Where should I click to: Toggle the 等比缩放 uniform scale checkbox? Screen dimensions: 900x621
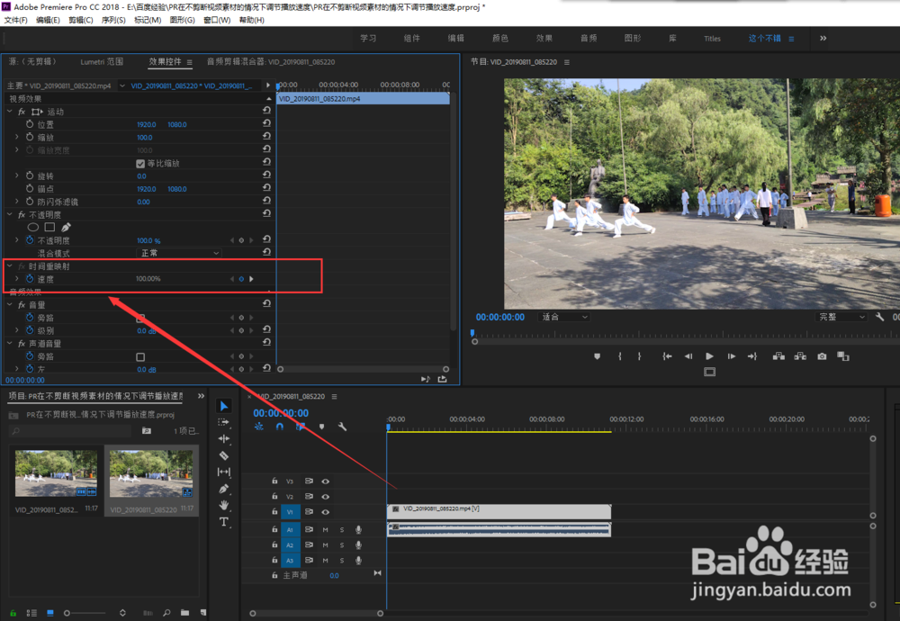pos(140,164)
